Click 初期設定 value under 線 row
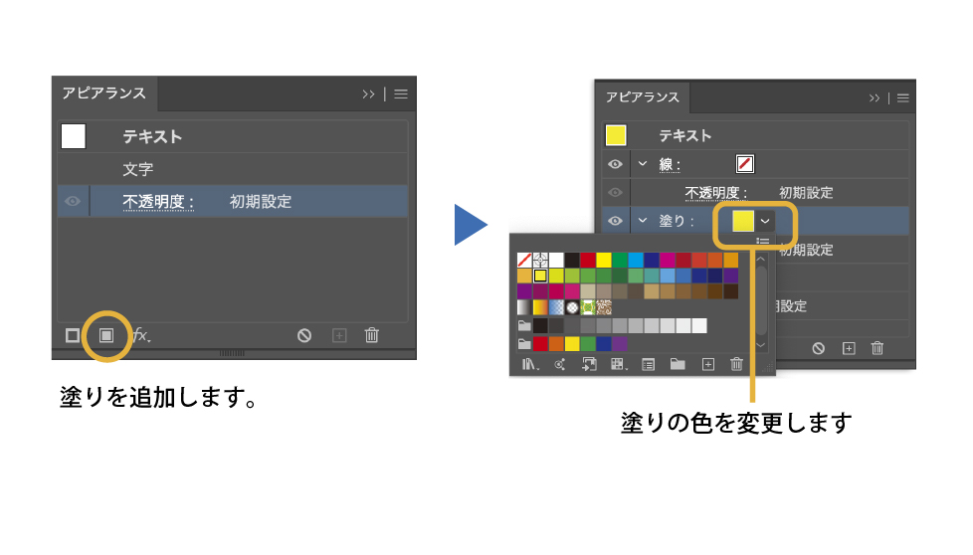Image resolution: width=973 pixels, height=555 pixels. 806,193
